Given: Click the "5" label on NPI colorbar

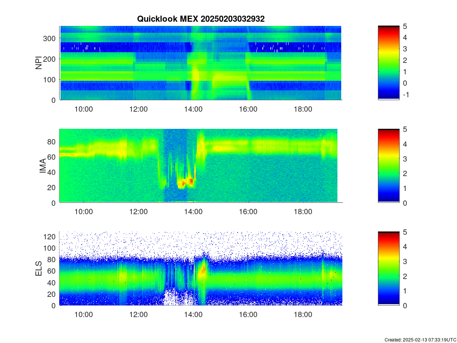Looking at the screenshot, I should [x=405, y=26].
